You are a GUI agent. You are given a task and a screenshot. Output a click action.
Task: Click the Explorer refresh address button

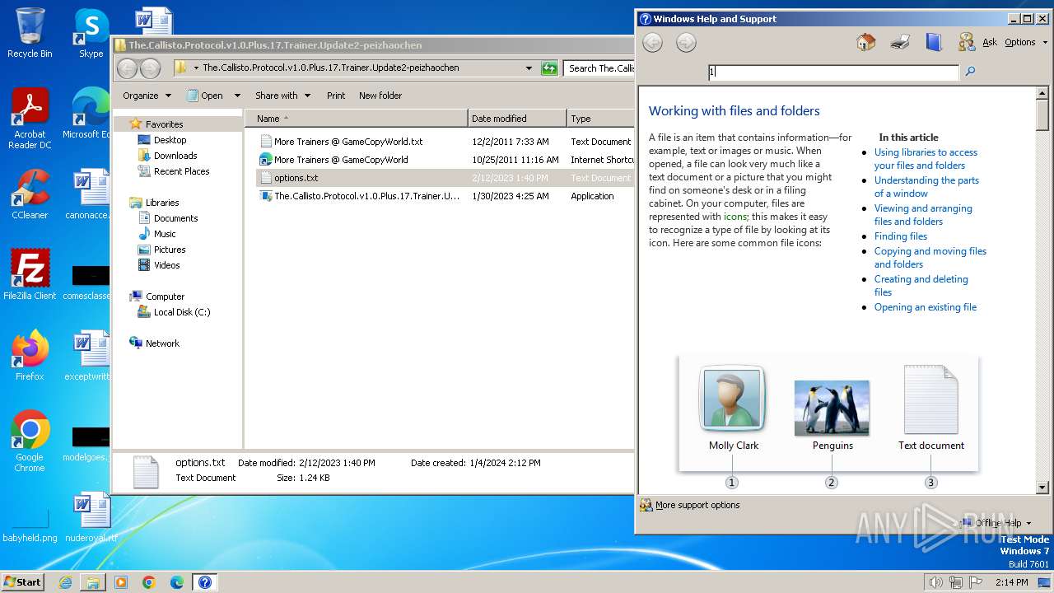549,68
